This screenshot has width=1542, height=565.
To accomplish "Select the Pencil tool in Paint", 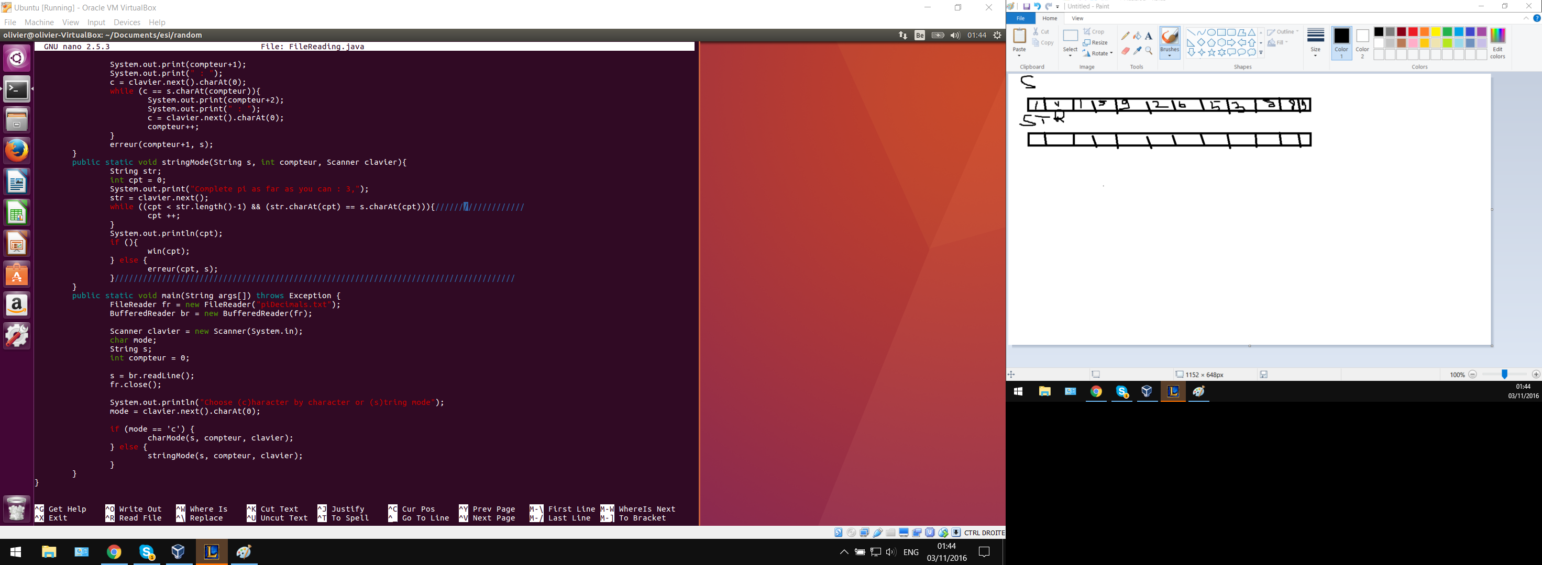I will (x=1126, y=36).
